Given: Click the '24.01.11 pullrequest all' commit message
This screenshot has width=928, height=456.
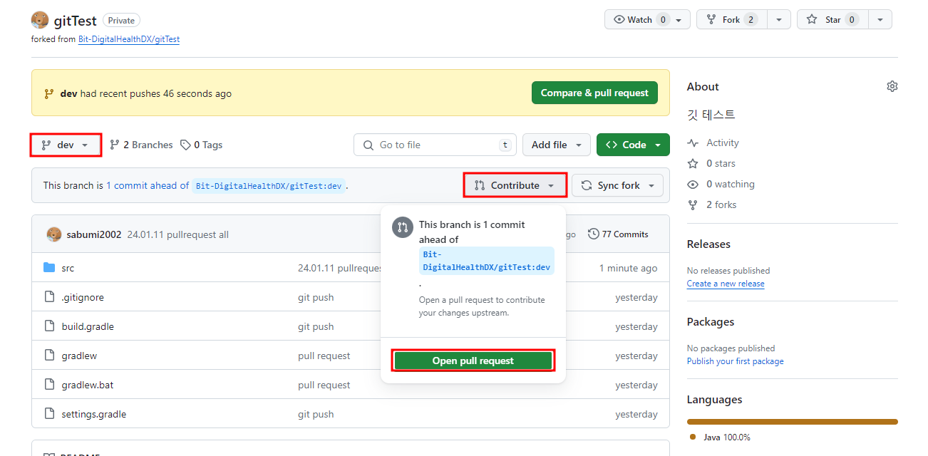Looking at the screenshot, I should [177, 234].
